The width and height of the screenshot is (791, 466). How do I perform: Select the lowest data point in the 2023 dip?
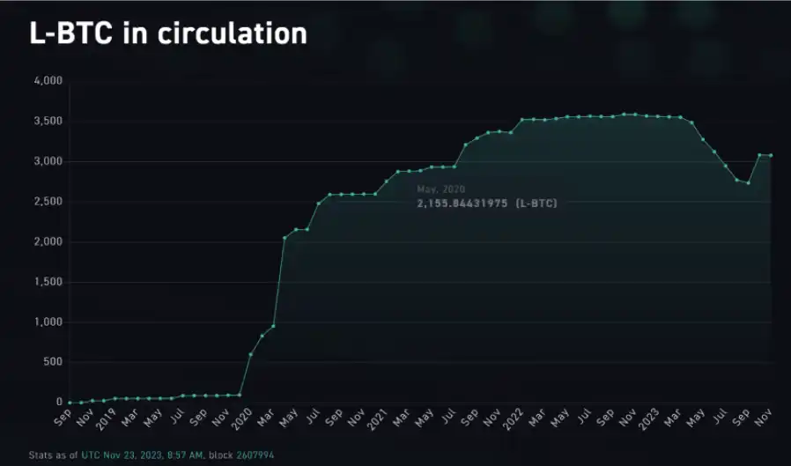point(748,183)
